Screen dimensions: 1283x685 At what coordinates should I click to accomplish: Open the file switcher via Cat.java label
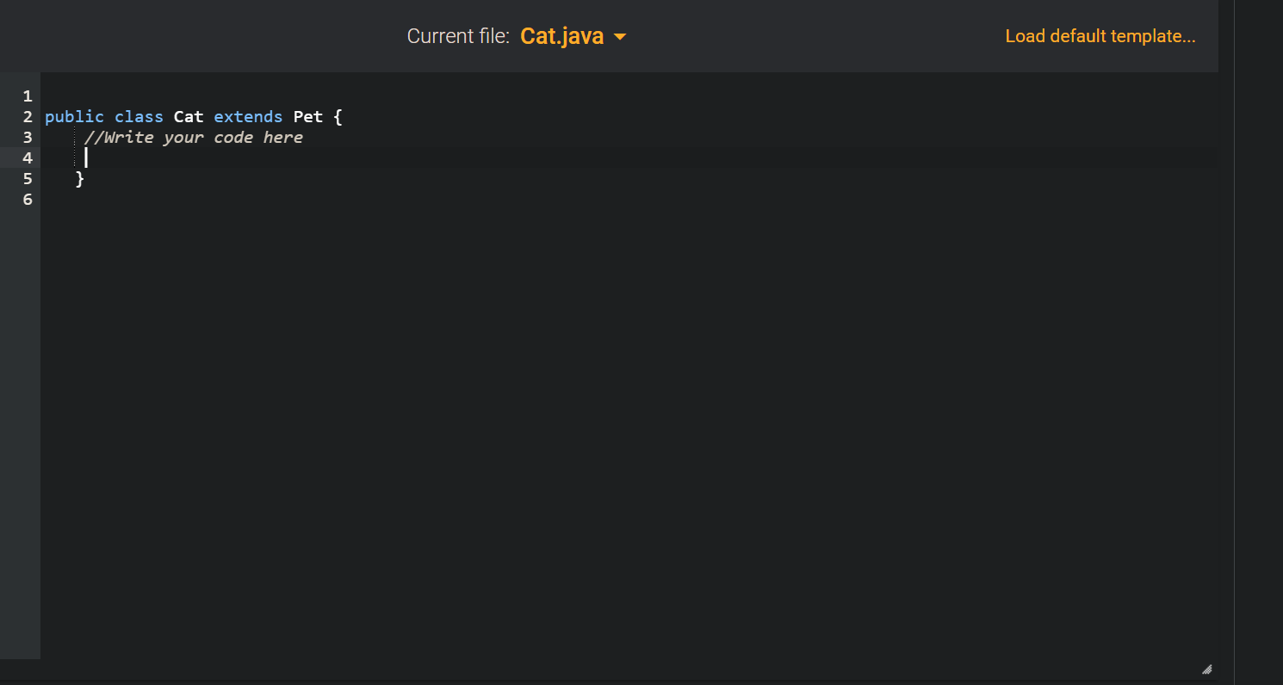[x=561, y=36]
